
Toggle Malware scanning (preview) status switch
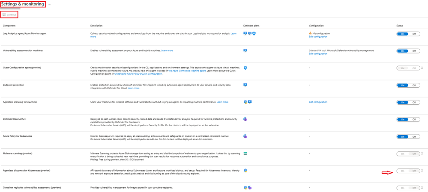[x=408, y=154]
